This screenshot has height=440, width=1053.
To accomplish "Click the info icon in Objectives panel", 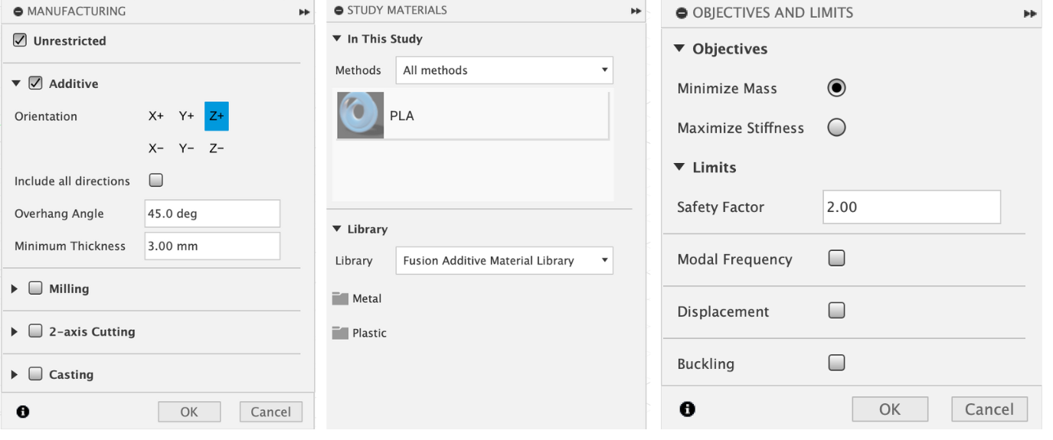I will [x=687, y=409].
